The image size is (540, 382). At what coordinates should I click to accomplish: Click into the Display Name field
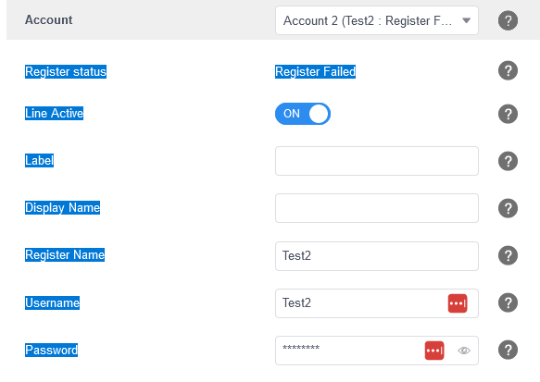pos(377,208)
